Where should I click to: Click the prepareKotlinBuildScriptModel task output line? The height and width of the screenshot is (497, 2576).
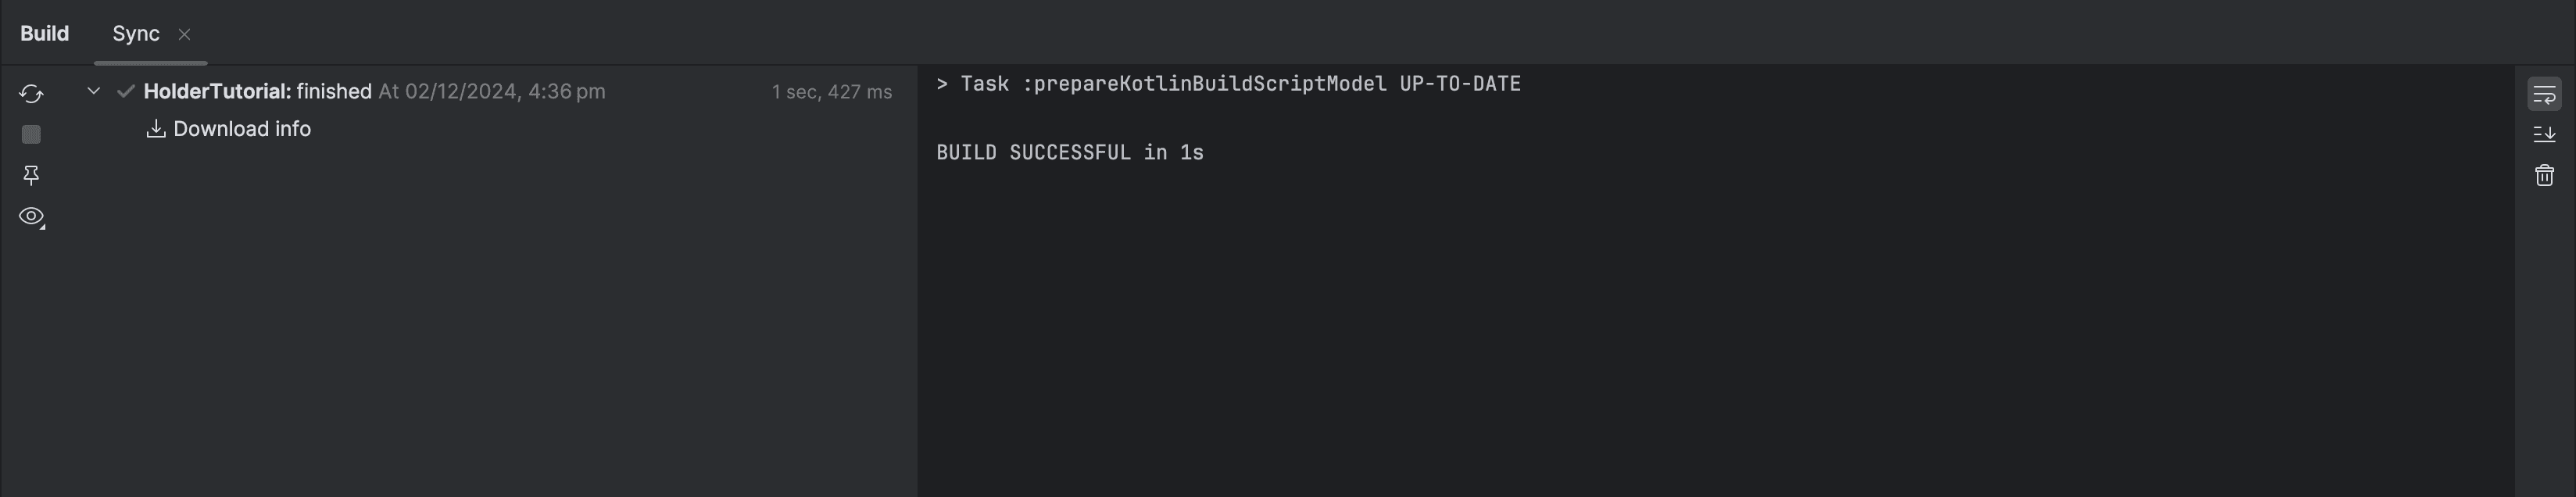[x=1228, y=84]
